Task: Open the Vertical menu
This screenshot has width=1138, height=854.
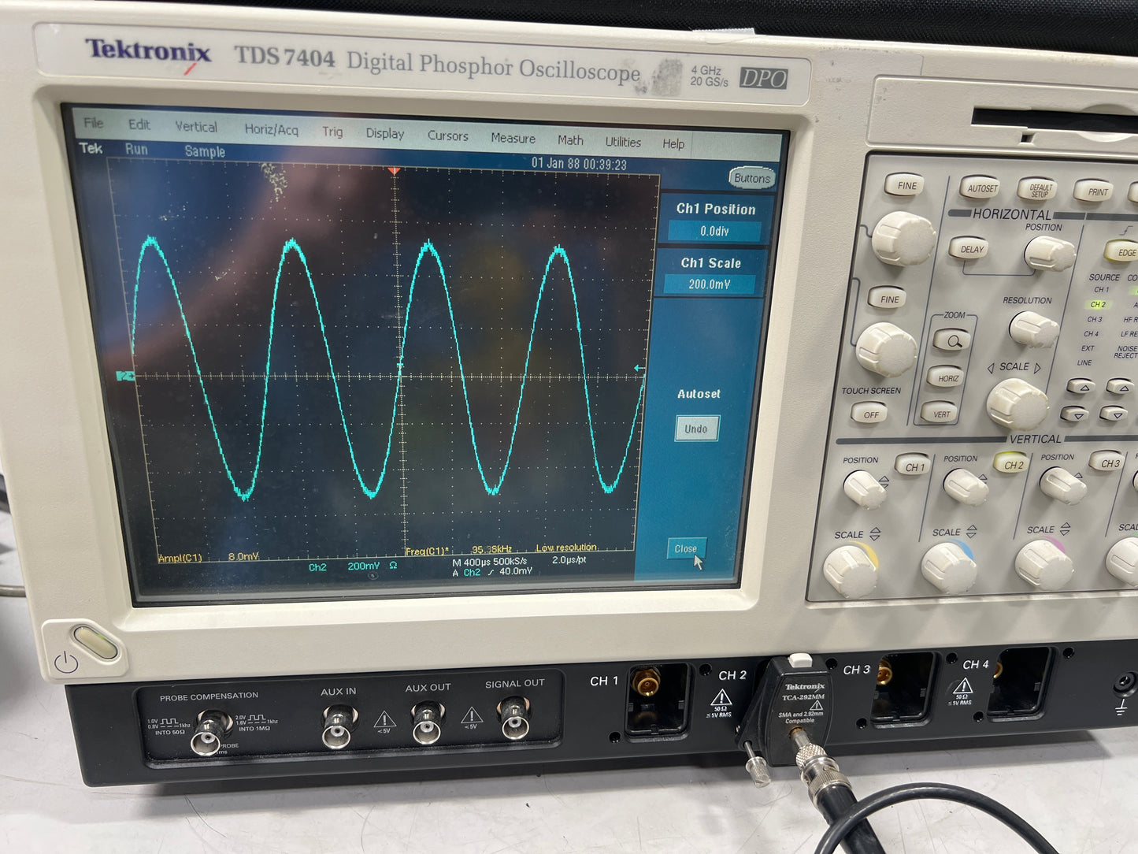Action: pos(195,127)
